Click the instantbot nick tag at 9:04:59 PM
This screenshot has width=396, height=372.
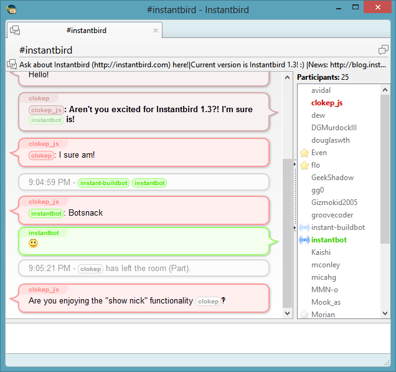point(149,183)
